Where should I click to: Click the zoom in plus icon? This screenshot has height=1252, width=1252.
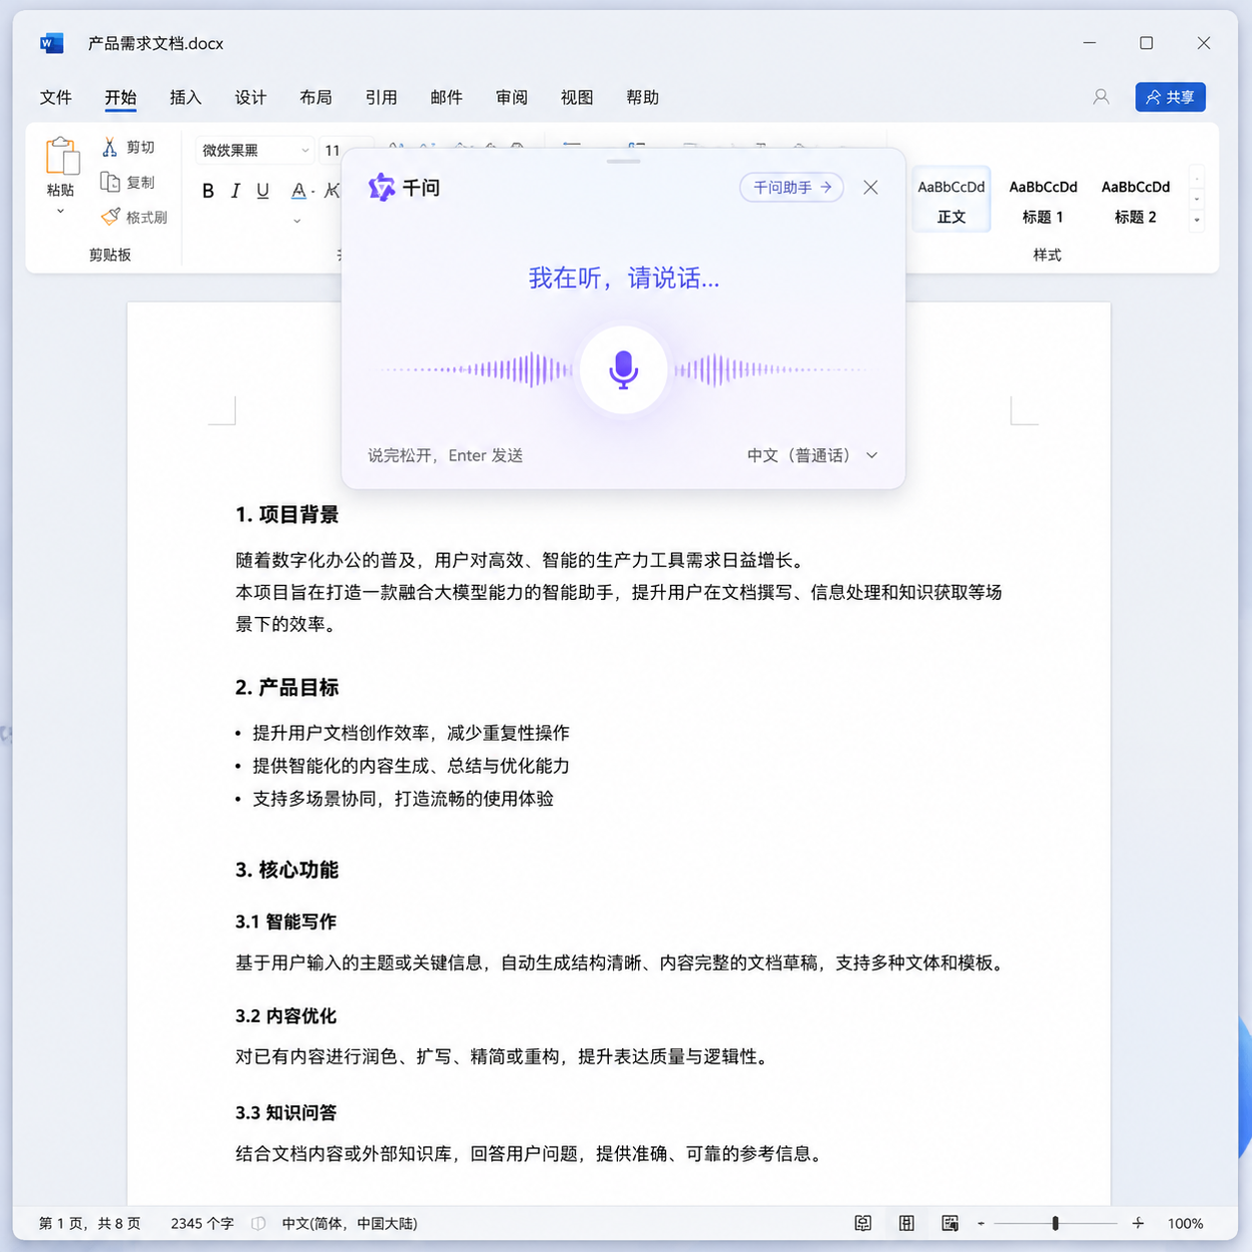pos(1138,1223)
